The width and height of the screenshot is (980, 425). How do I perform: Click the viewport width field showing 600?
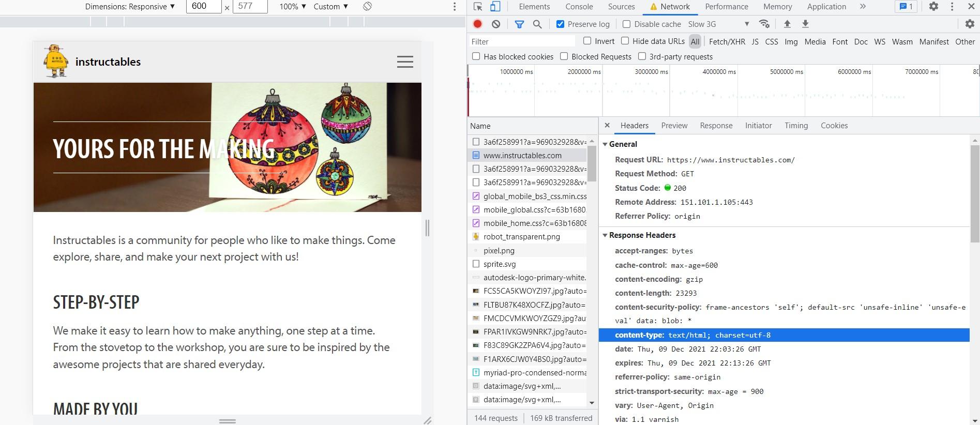(x=203, y=6)
